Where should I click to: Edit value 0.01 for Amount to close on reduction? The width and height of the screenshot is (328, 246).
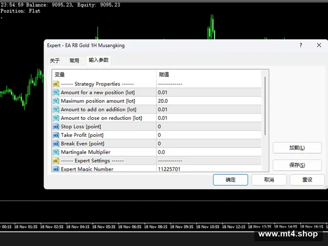point(209,118)
